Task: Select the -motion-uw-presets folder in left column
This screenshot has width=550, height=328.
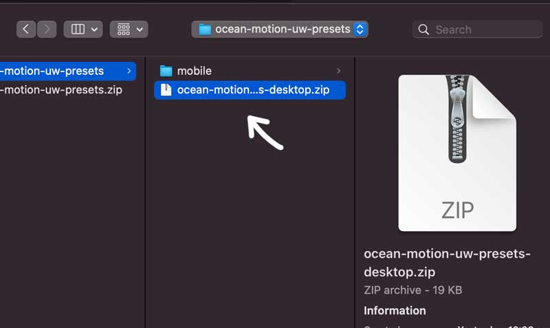Action: pyautogui.click(x=54, y=71)
